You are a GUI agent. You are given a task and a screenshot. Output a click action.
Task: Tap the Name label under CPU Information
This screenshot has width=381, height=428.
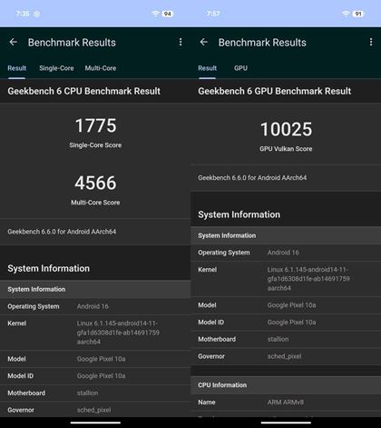pos(207,403)
